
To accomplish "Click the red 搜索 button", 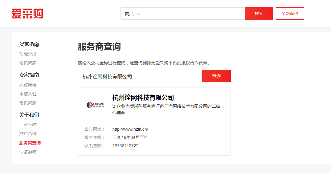I will point(259,14).
